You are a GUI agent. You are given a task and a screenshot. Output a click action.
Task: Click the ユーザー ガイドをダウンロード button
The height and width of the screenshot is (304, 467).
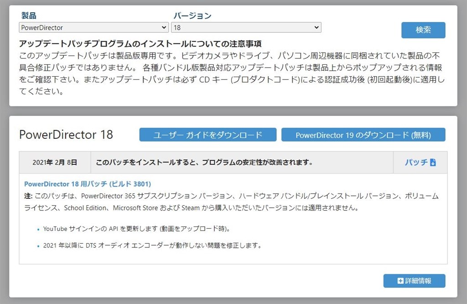208,135
